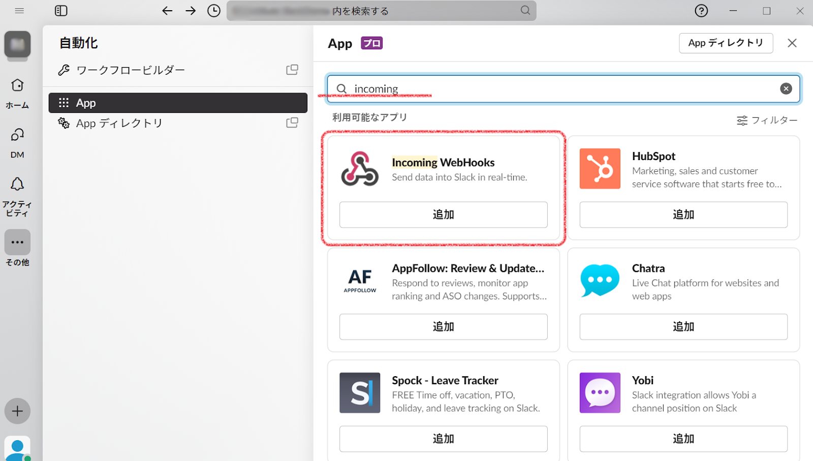Screen dimensions: 813x461
Task: Open the help question mark icon
Action: pos(701,11)
